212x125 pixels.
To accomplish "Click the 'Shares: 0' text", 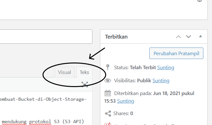I will click(x=123, y=114).
